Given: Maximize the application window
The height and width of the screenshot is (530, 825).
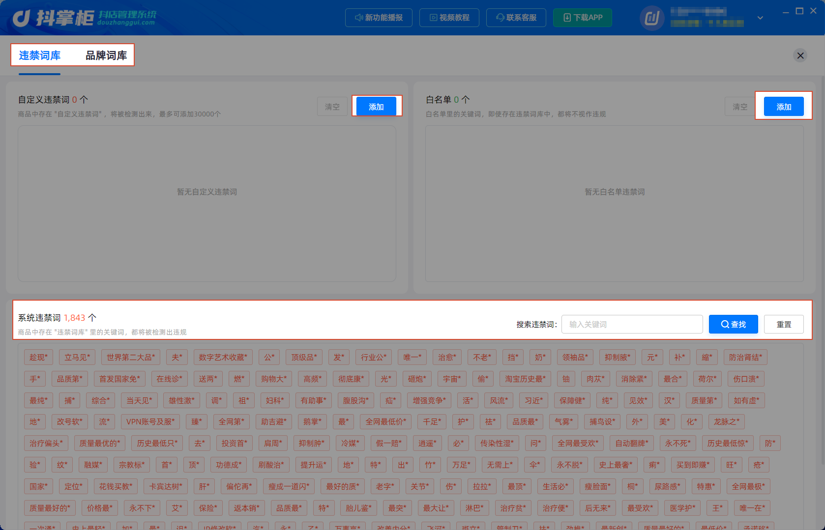Looking at the screenshot, I should pos(799,11).
